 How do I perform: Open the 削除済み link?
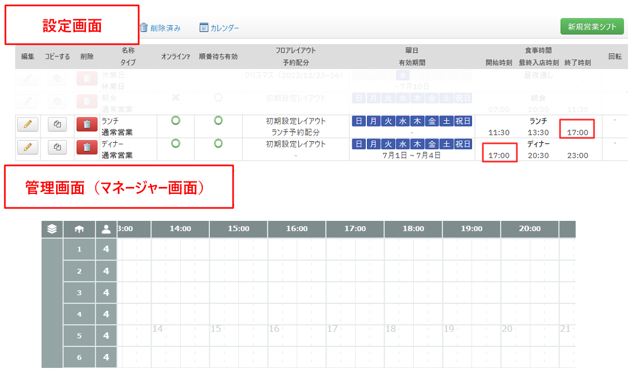(x=160, y=28)
